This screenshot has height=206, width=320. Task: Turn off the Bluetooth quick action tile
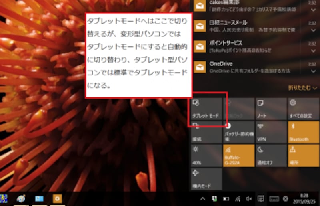point(304,132)
